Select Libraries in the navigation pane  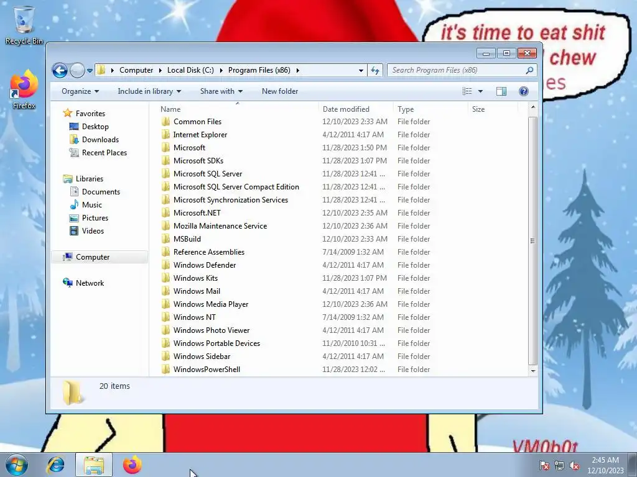90,179
